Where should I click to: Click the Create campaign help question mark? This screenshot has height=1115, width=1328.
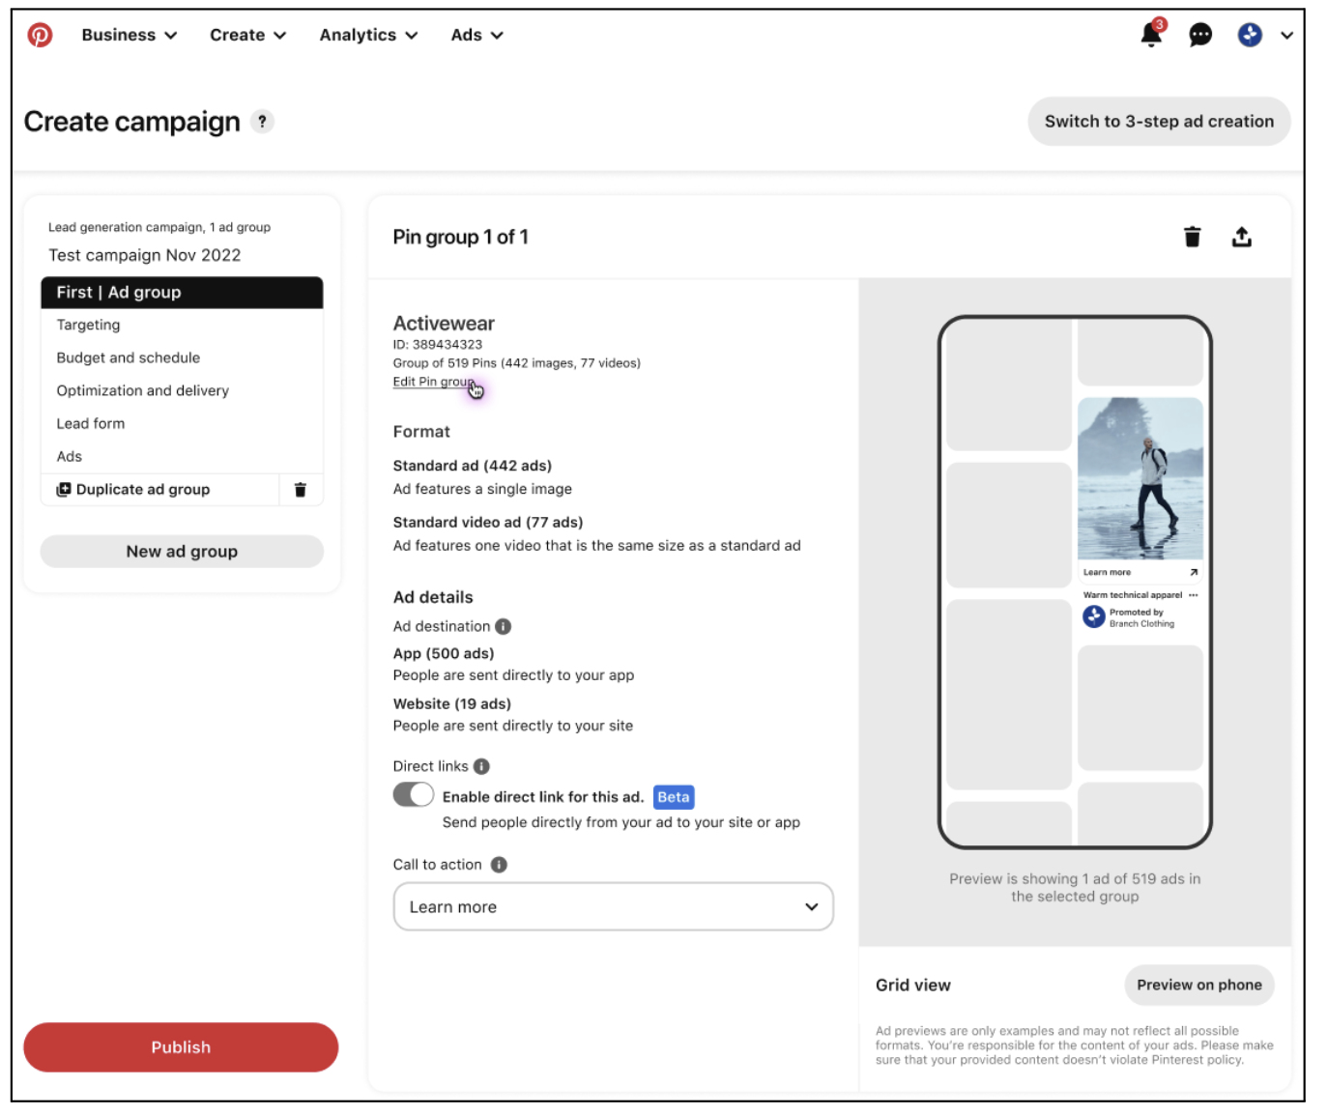[x=262, y=122]
